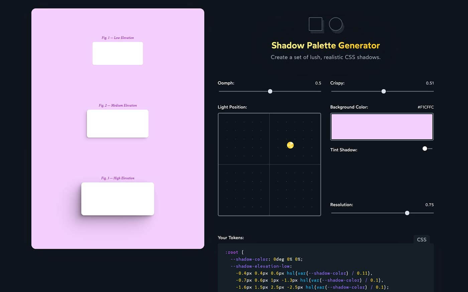Click the medium elevation preview card
The height and width of the screenshot is (292, 468).
coord(118,123)
